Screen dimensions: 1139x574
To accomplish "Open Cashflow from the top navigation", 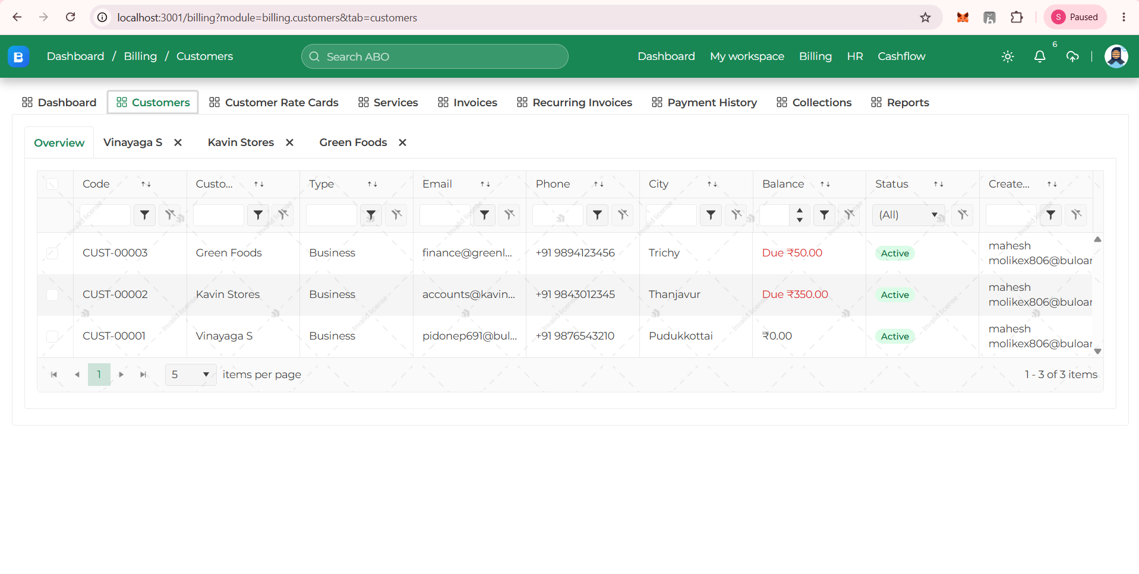I will [x=901, y=56].
